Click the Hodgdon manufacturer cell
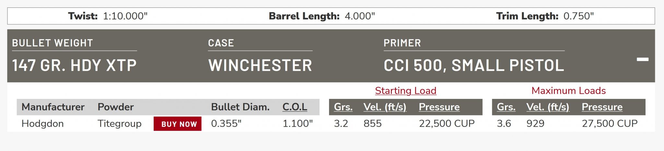The height and width of the screenshot is (151, 664). coord(42,124)
